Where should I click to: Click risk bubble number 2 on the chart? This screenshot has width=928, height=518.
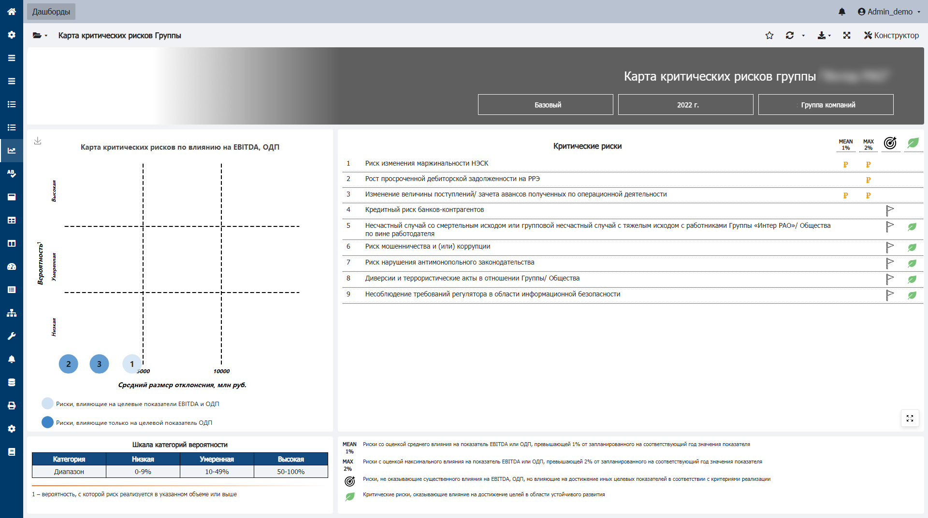(x=68, y=364)
